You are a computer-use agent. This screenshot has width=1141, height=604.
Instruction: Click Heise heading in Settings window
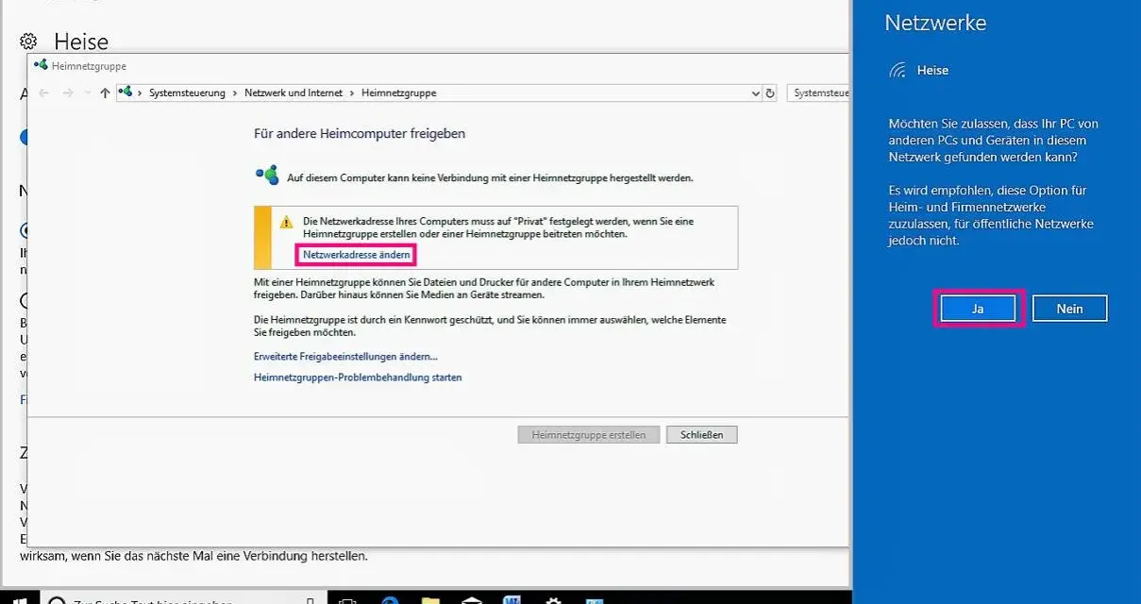(81, 42)
